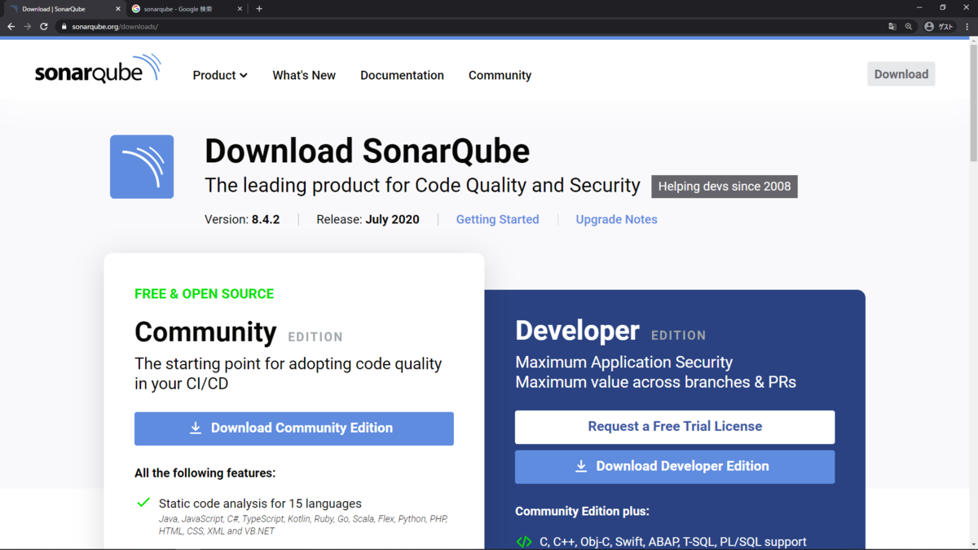Click FREE & OPEN SOURCE label
978x550 pixels.
tap(204, 294)
